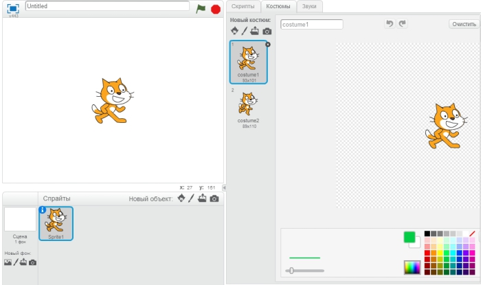This screenshot has width=481, height=285.
Task: Choose new backdrop from library icon
Action: pos(8,262)
